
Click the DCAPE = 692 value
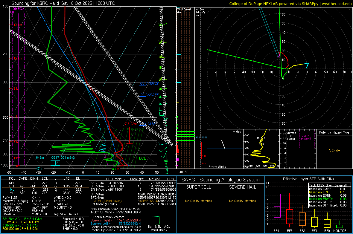point(12,211)
